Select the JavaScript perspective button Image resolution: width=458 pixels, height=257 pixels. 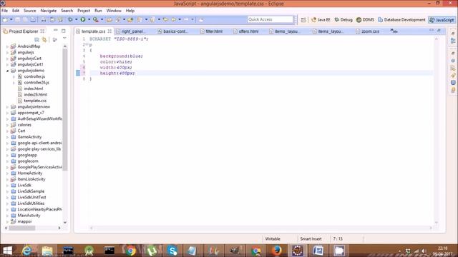[442, 20]
